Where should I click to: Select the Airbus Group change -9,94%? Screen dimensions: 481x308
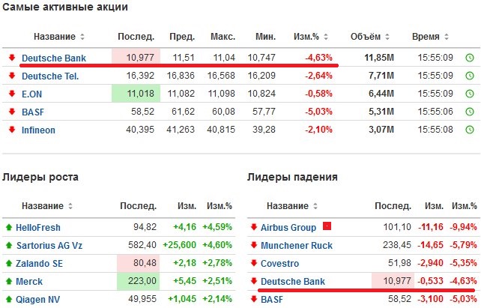(464, 227)
